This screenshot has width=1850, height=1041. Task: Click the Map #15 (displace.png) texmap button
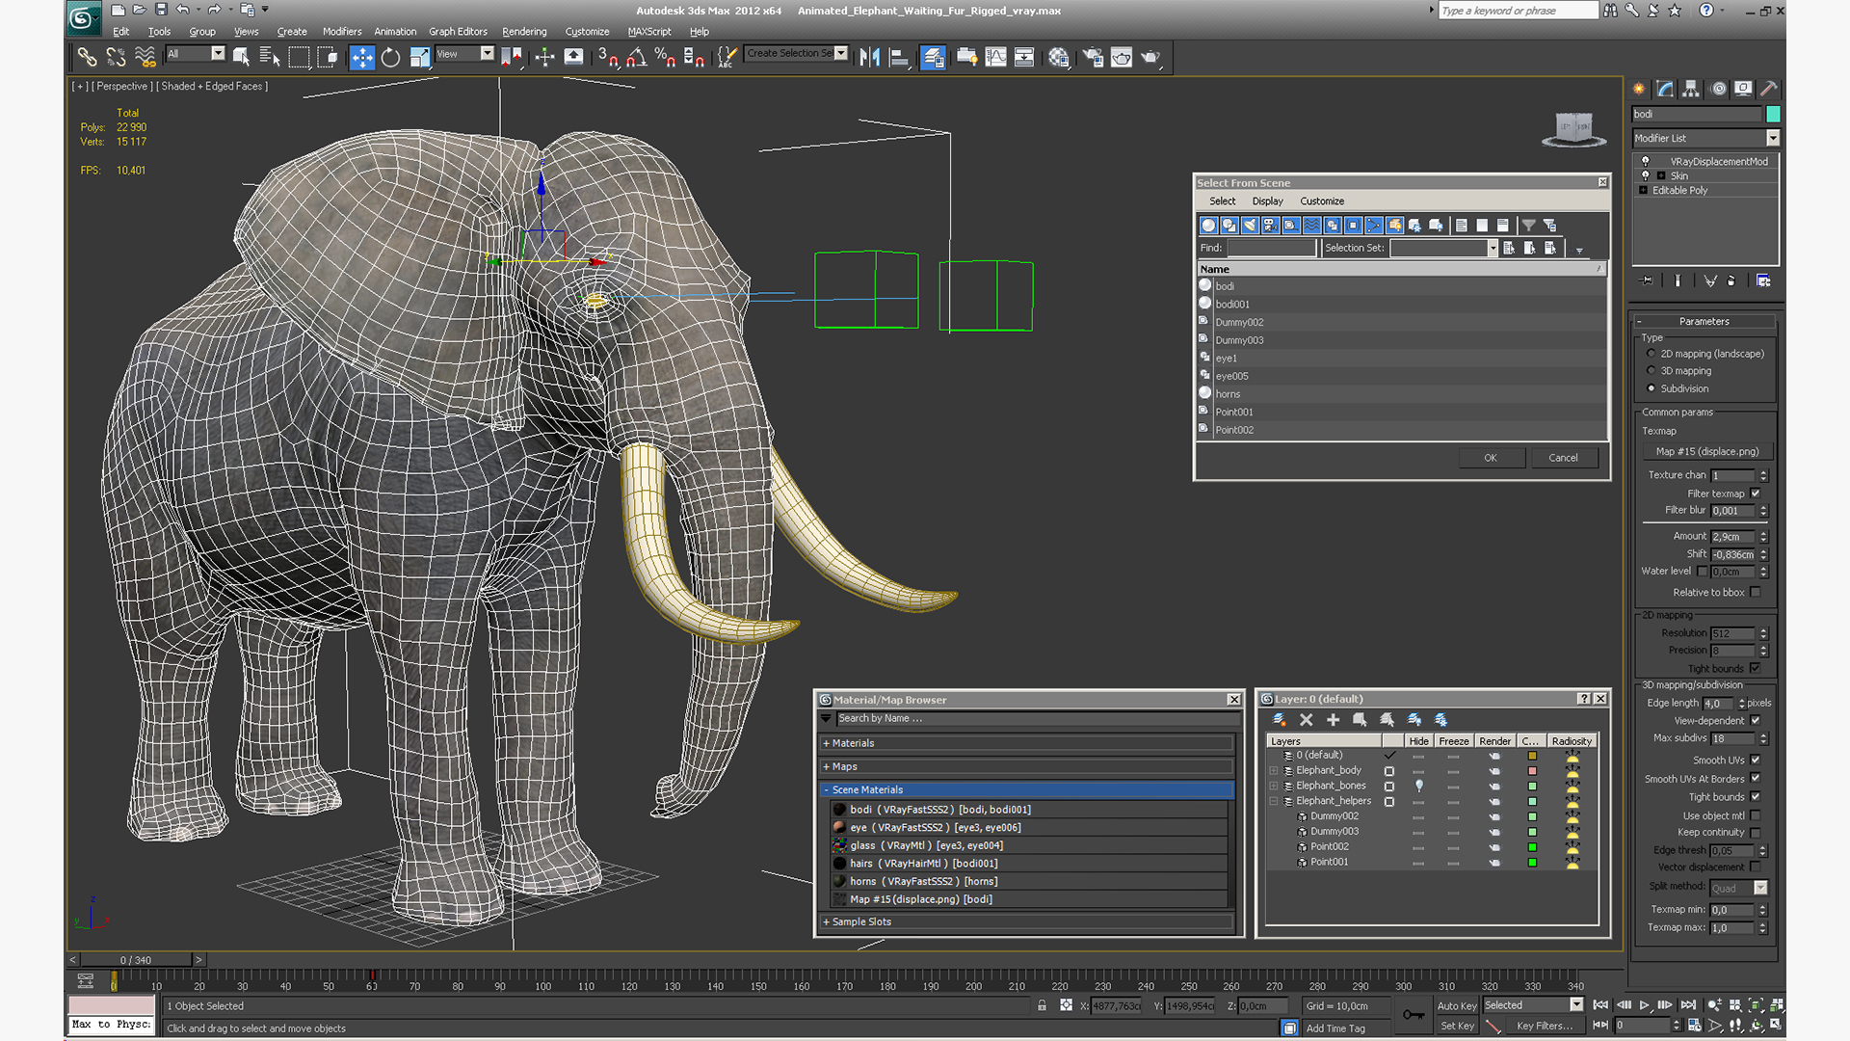click(1707, 451)
